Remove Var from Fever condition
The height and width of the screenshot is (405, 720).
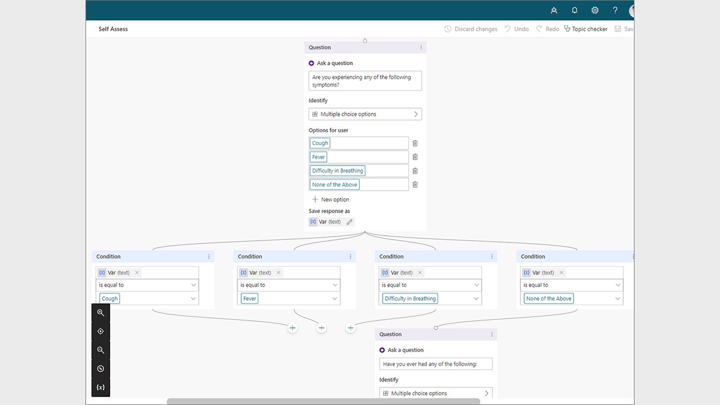(x=278, y=273)
